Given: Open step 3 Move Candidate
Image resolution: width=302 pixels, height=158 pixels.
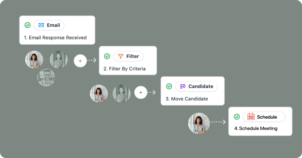Looking at the screenshot, I should (187, 99).
